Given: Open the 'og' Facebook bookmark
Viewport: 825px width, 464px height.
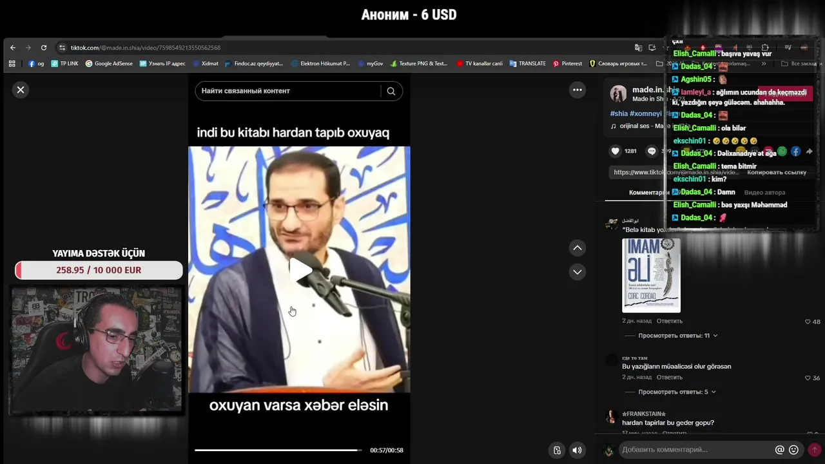Looking at the screenshot, I should coord(36,64).
